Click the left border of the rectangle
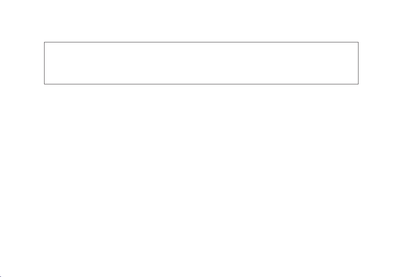The width and height of the screenshot is (399, 277). click(44, 63)
